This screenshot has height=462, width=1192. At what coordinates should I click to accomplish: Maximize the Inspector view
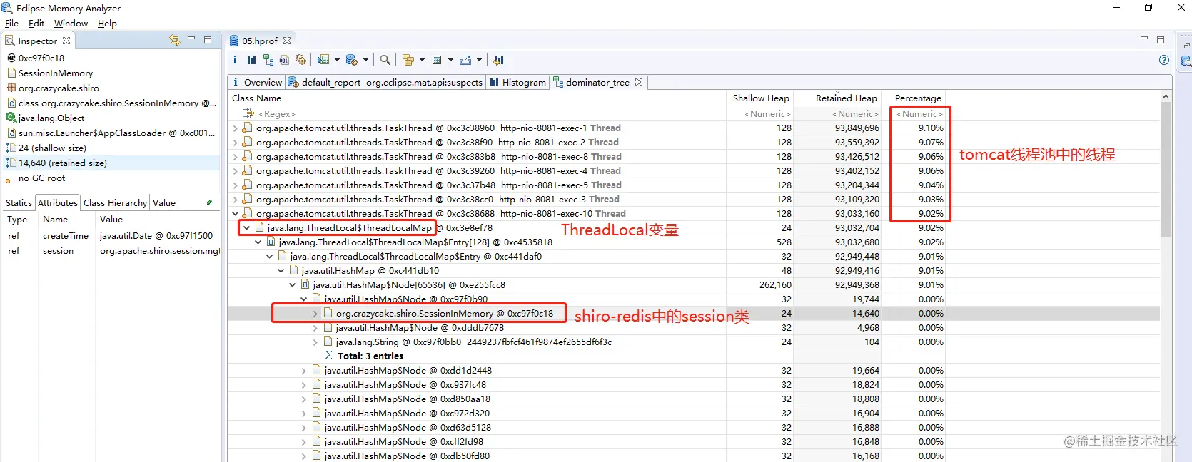coord(208,40)
